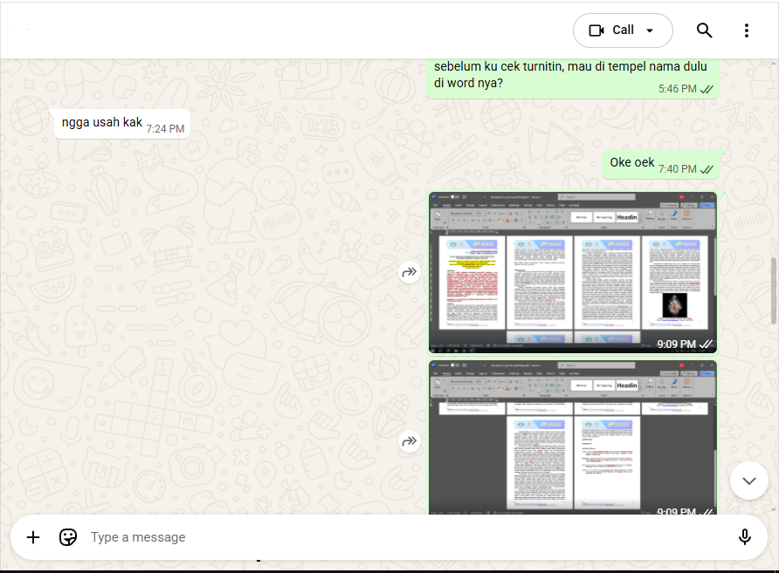Viewport: 779px width, 573px height.
Task: Click the 5:46 PM timestamp
Action: click(x=678, y=89)
